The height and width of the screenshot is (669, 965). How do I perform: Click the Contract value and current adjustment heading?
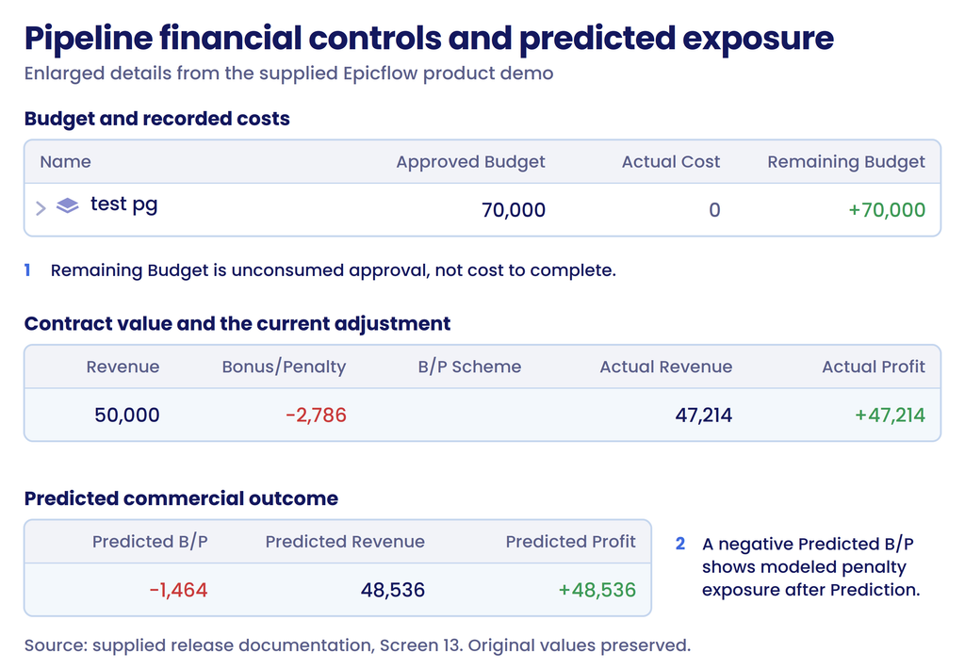click(x=237, y=324)
